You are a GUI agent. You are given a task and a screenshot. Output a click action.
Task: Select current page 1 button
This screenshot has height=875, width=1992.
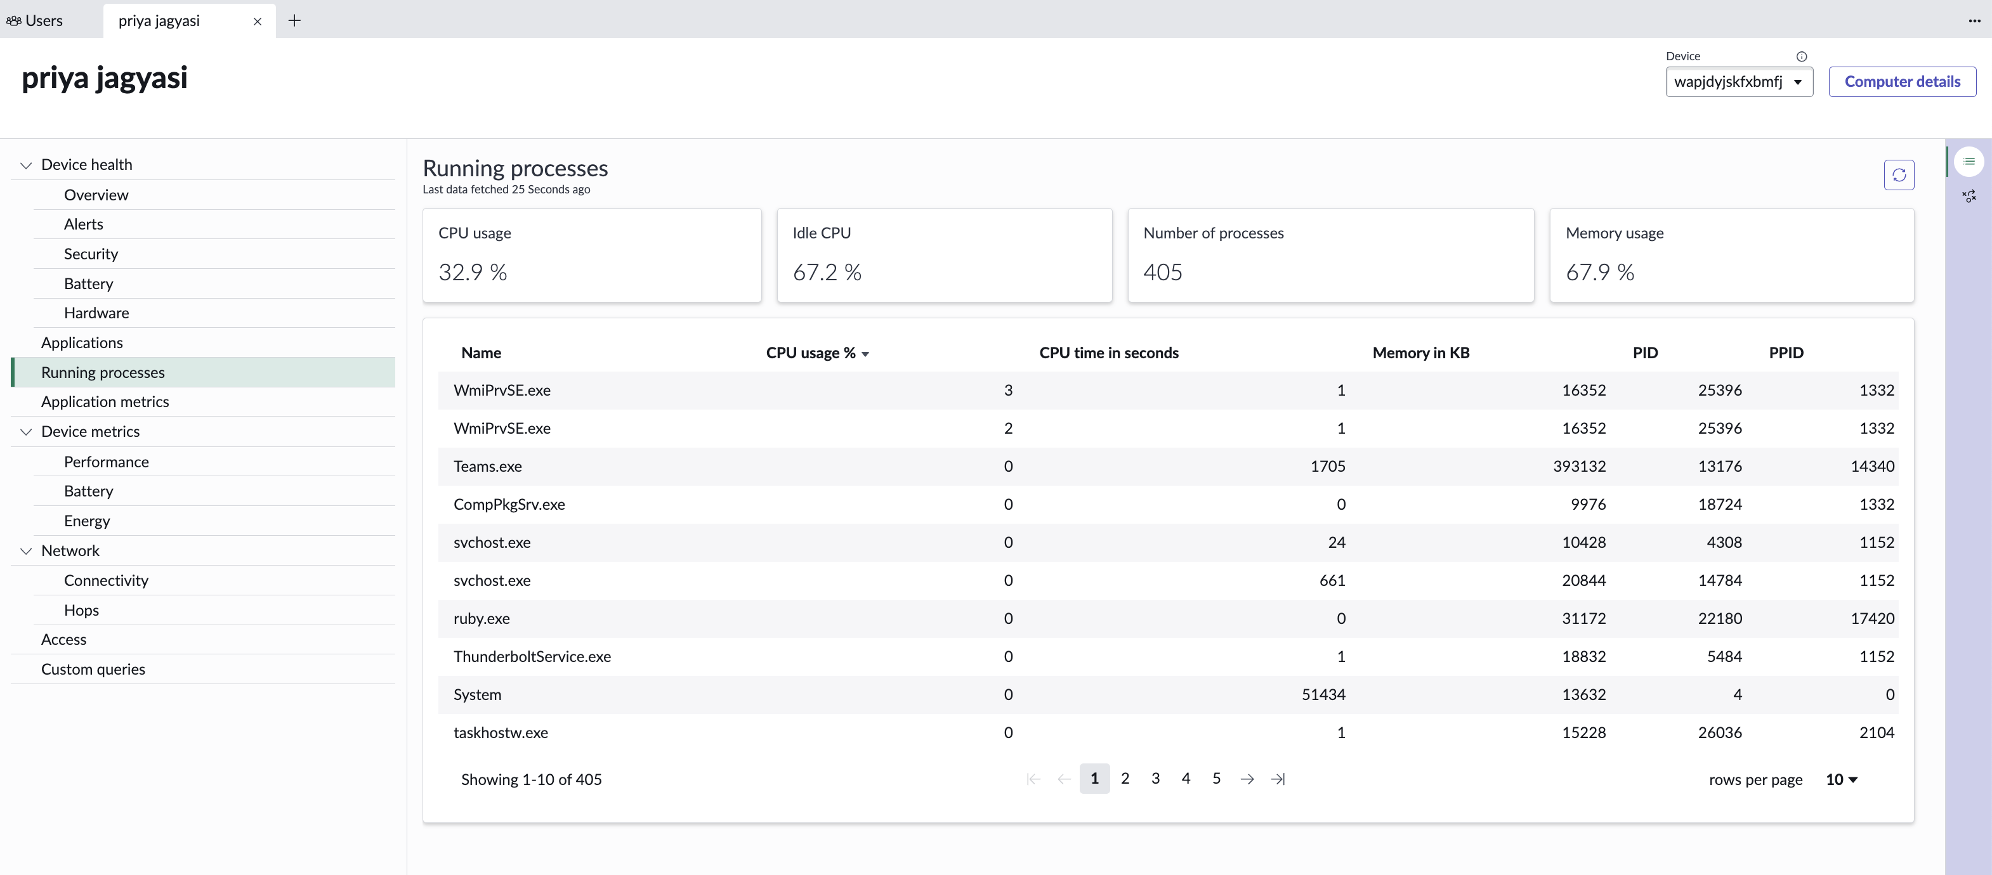point(1094,779)
